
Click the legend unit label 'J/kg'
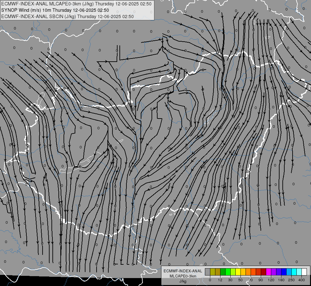pos(183,281)
